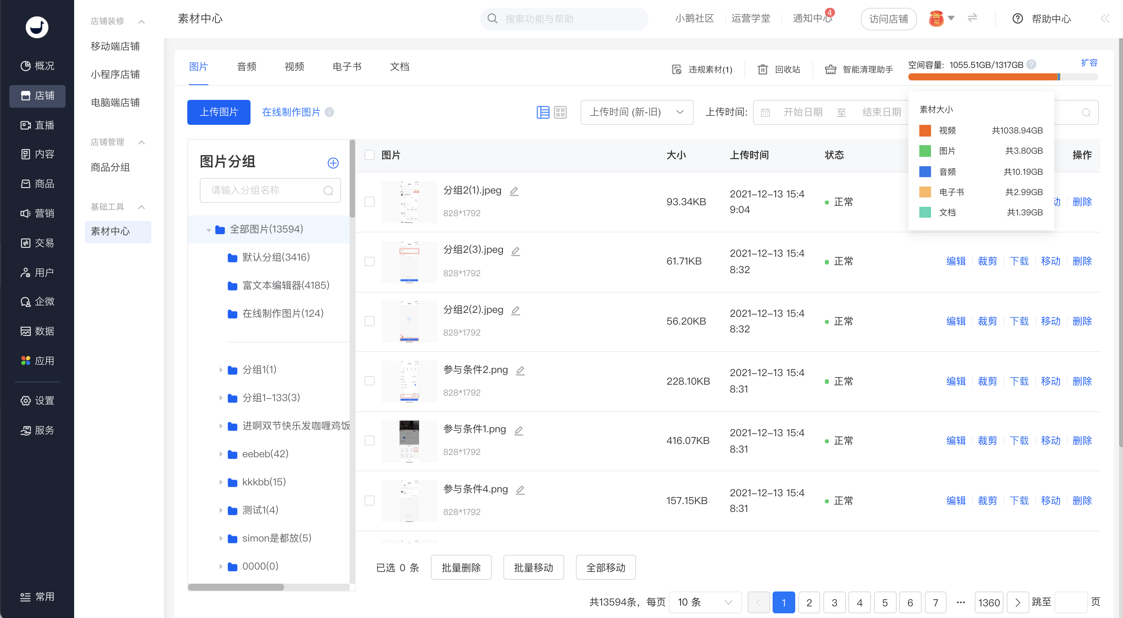Switch to the 音频 tab
Screen dimensions: 1123x618
[246, 67]
